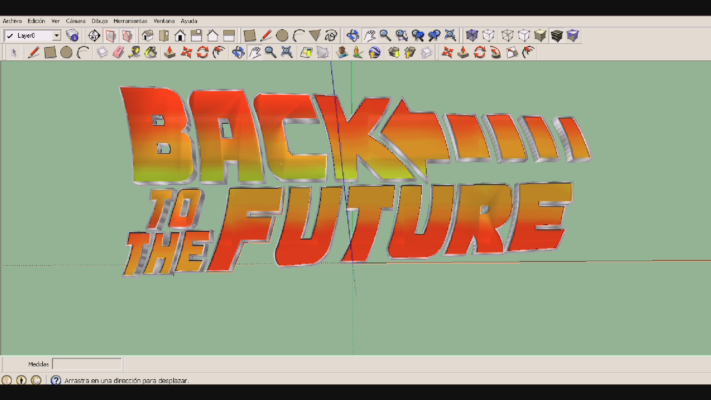This screenshot has height=400, width=711.
Task: Activate the Pan hand in lower toolbar
Action: point(255,53)
